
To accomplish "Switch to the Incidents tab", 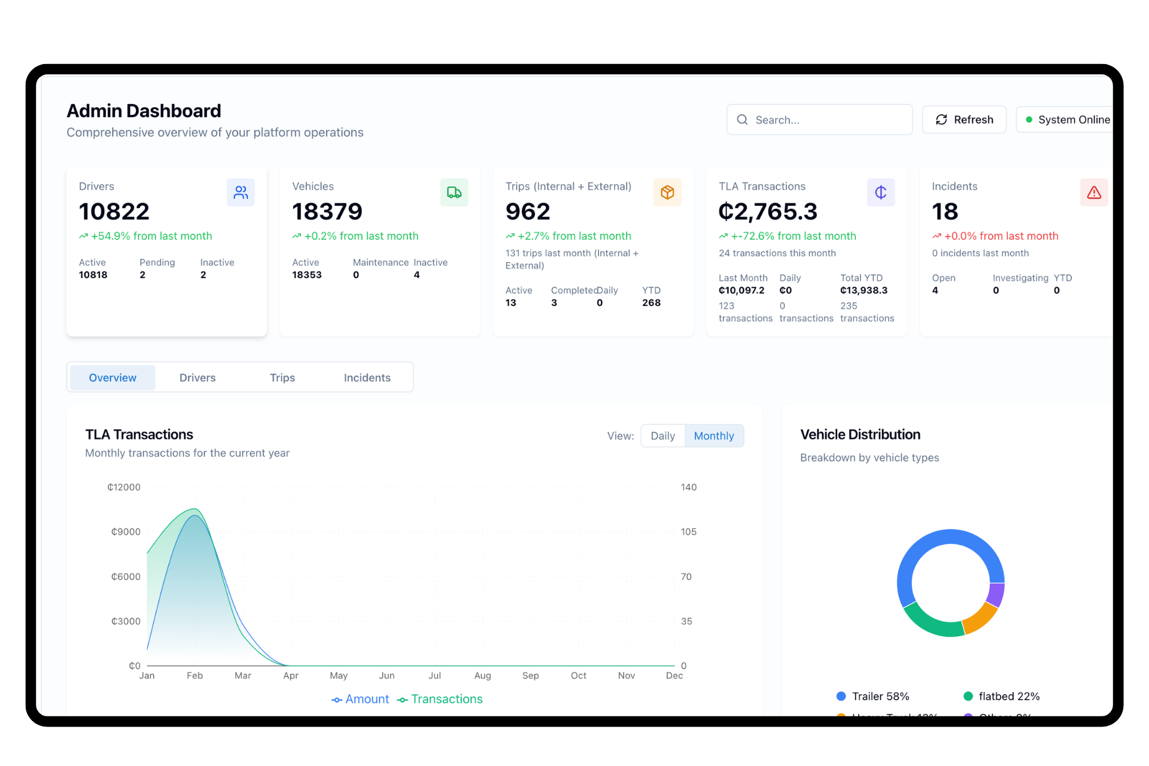I will (x=367, y=377).
